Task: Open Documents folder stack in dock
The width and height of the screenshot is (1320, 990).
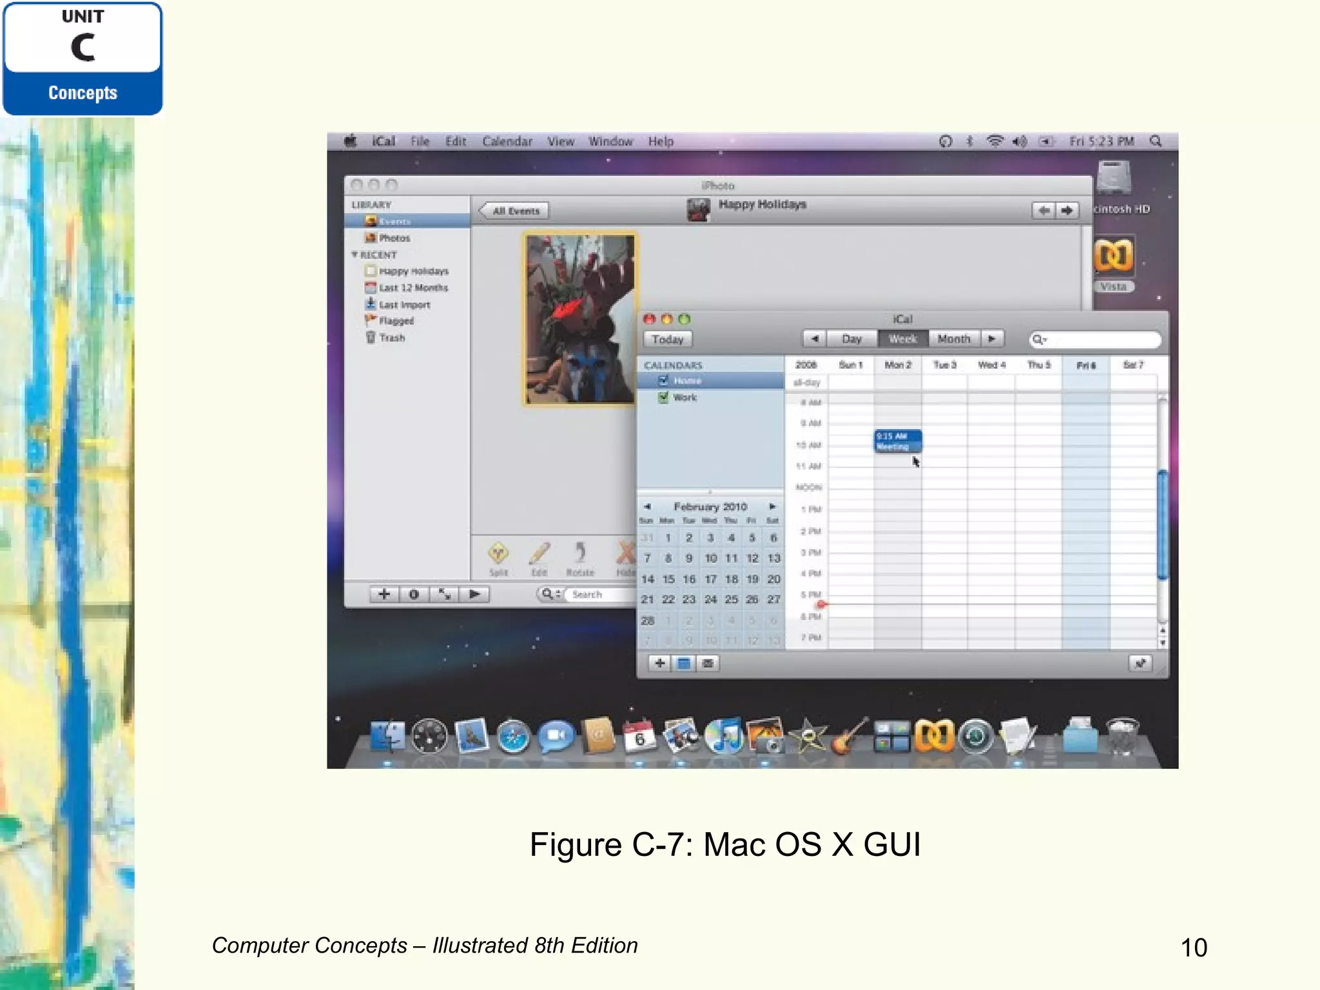Action: pos(1081,736)
